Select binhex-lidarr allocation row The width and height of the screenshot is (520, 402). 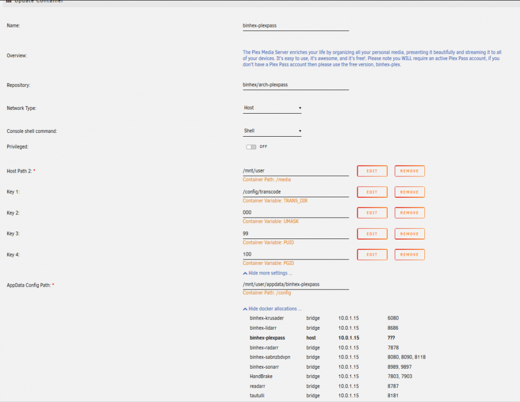click(337, 328)
